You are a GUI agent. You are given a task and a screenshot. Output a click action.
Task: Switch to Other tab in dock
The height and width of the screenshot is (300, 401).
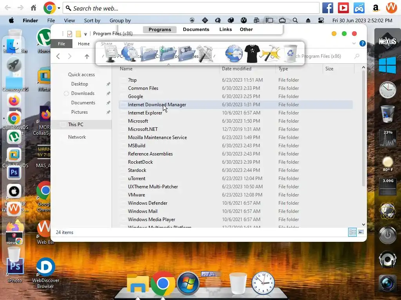pyautogui.click(x=246, y=29)
